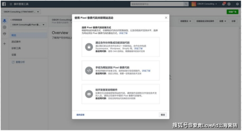Click the help question mark icon

[237, 4]
